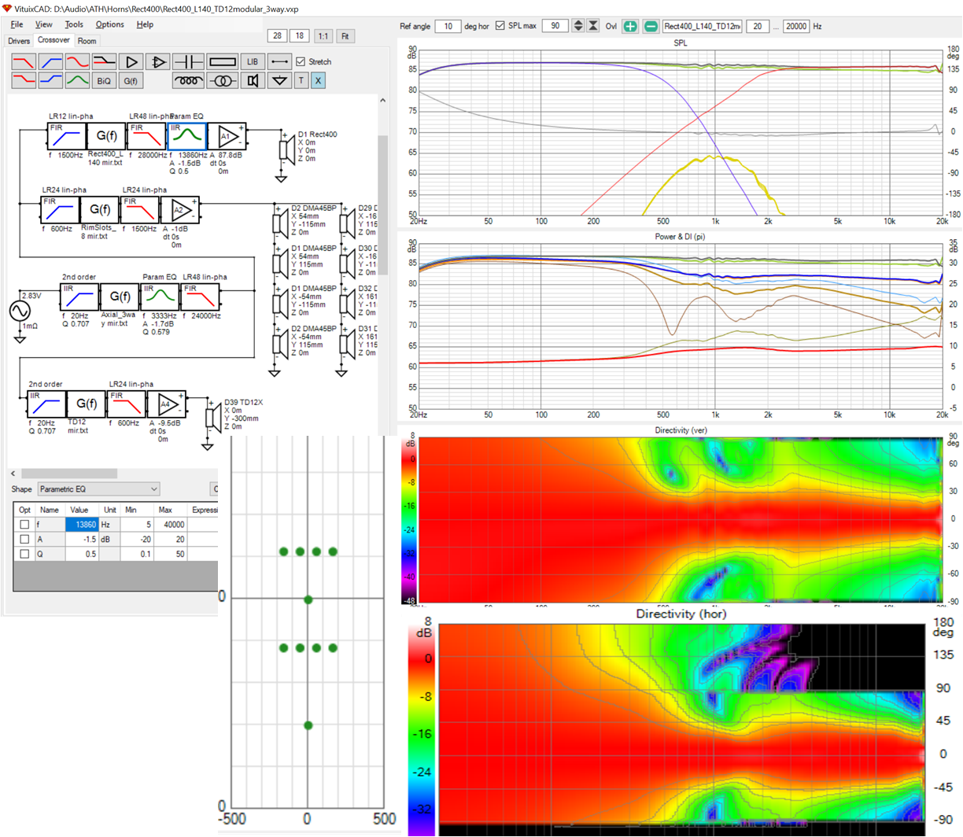
Task: Click the highlighted X toolbar button
Action: pyautogui.click(x=318, y=80)
